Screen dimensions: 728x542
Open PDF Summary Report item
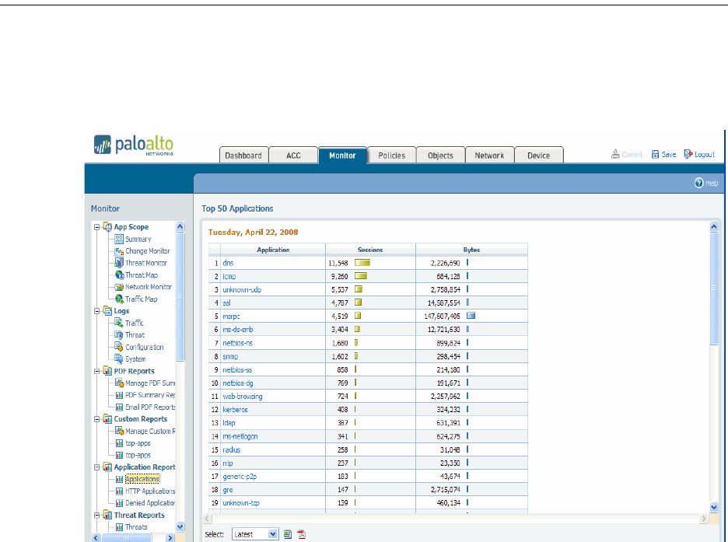[x=150, y=395]
